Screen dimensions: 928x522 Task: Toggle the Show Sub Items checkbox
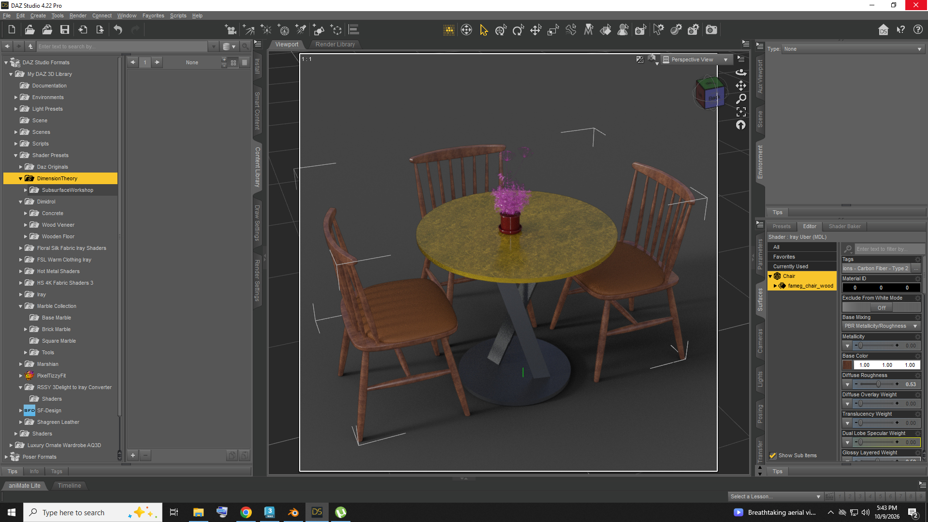(773, 456)
